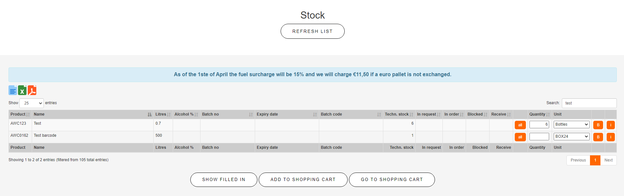Go to pagination page 1
The image size is (624, 196).
coord(595,160)
